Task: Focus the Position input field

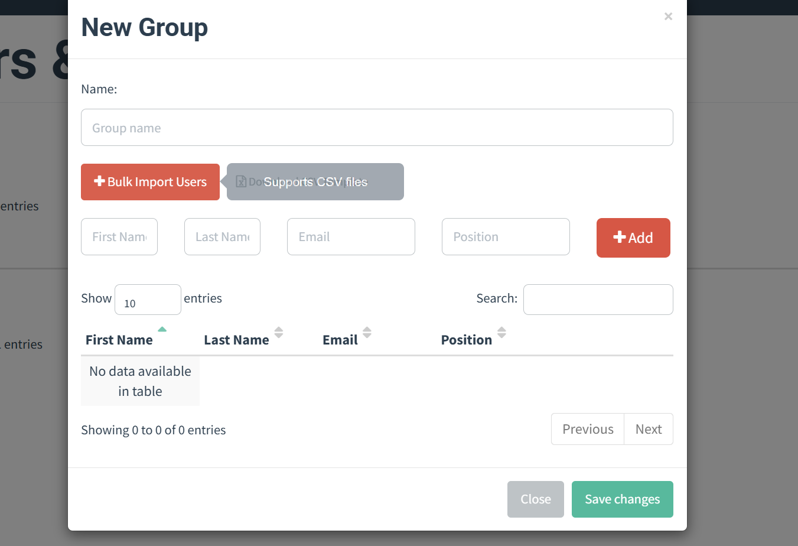Action: point(506,237)
